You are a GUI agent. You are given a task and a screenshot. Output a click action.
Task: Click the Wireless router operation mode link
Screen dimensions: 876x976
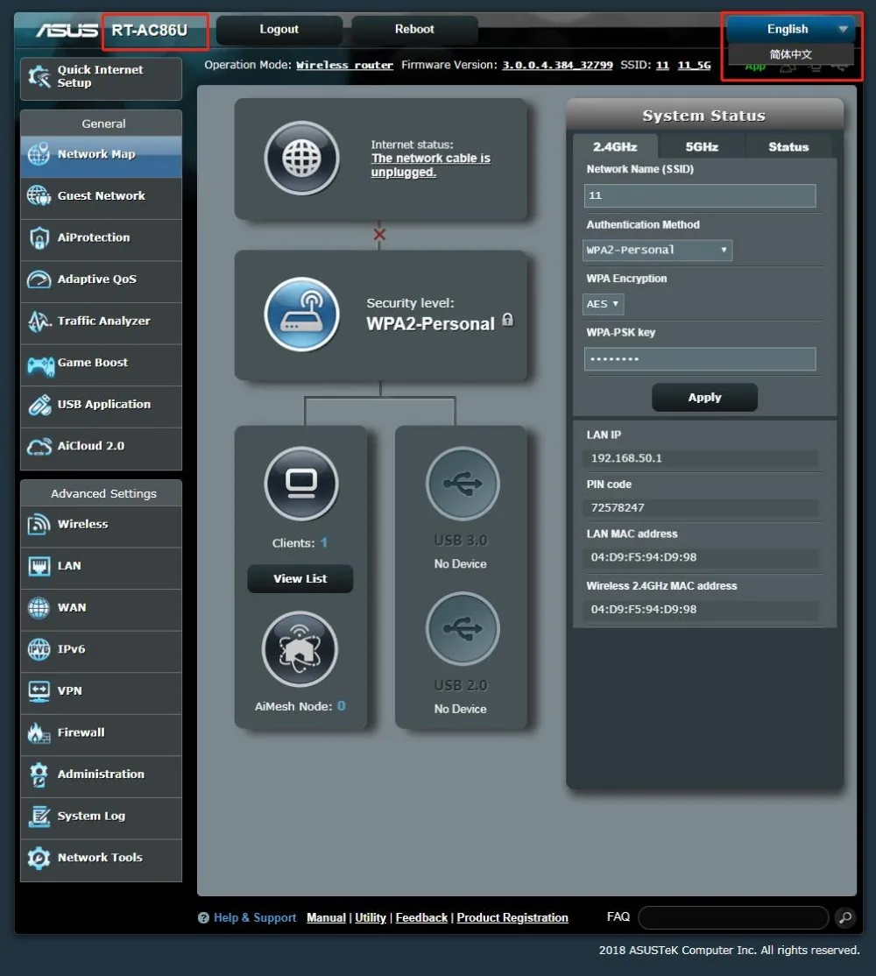344,65
